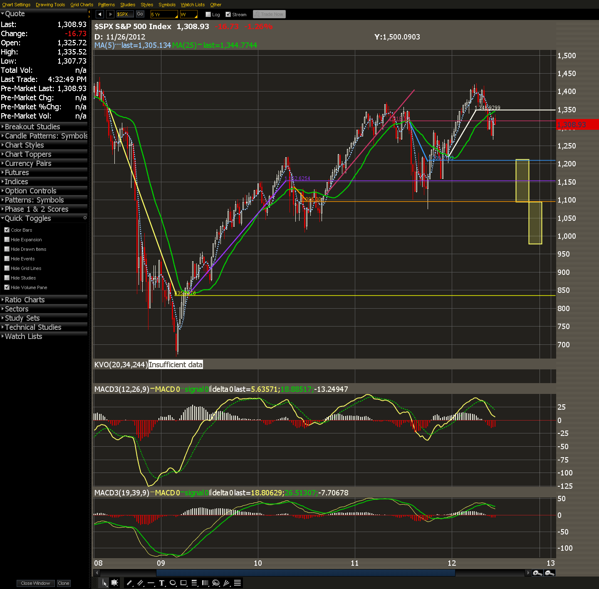Viewport: 599px width, 589px height.
Task: Click the Close Window button
Action: [x=35, y=583]
